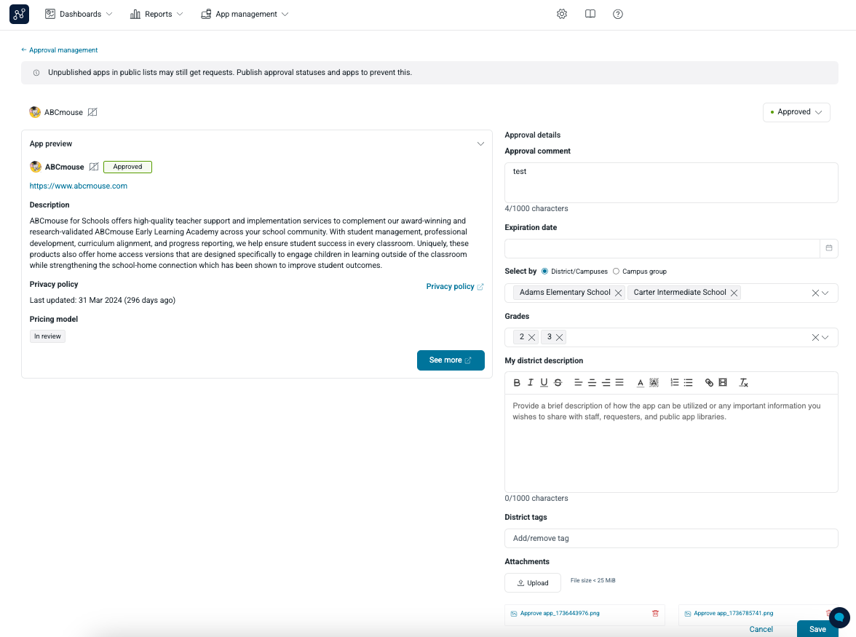The height and width of the screenshot is (637, 856).
Task: Select the Campus group radio button
Action: click(615, 271)
